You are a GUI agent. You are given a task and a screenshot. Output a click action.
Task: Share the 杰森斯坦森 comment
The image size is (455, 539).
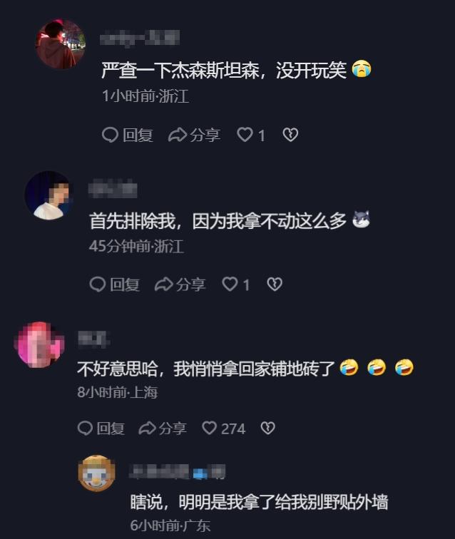(194, 135)
